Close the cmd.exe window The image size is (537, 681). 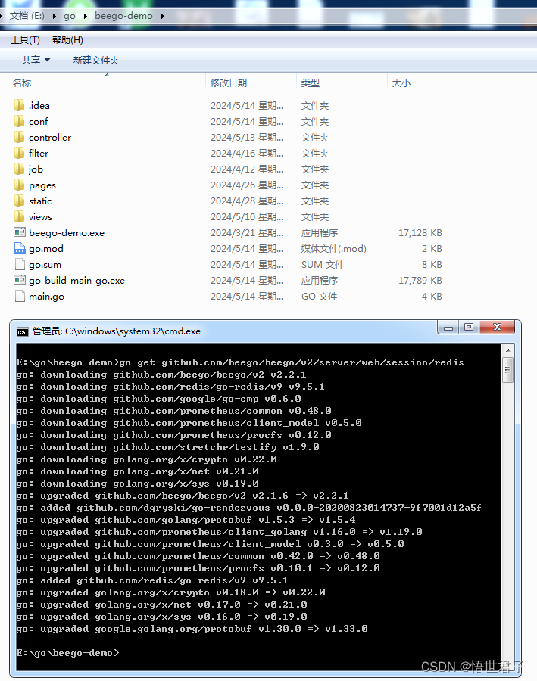click(497, 328)
